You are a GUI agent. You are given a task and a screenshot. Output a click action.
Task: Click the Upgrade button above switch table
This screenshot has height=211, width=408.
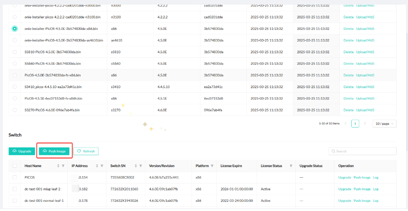pyautogui.click(x=22, y=151)
